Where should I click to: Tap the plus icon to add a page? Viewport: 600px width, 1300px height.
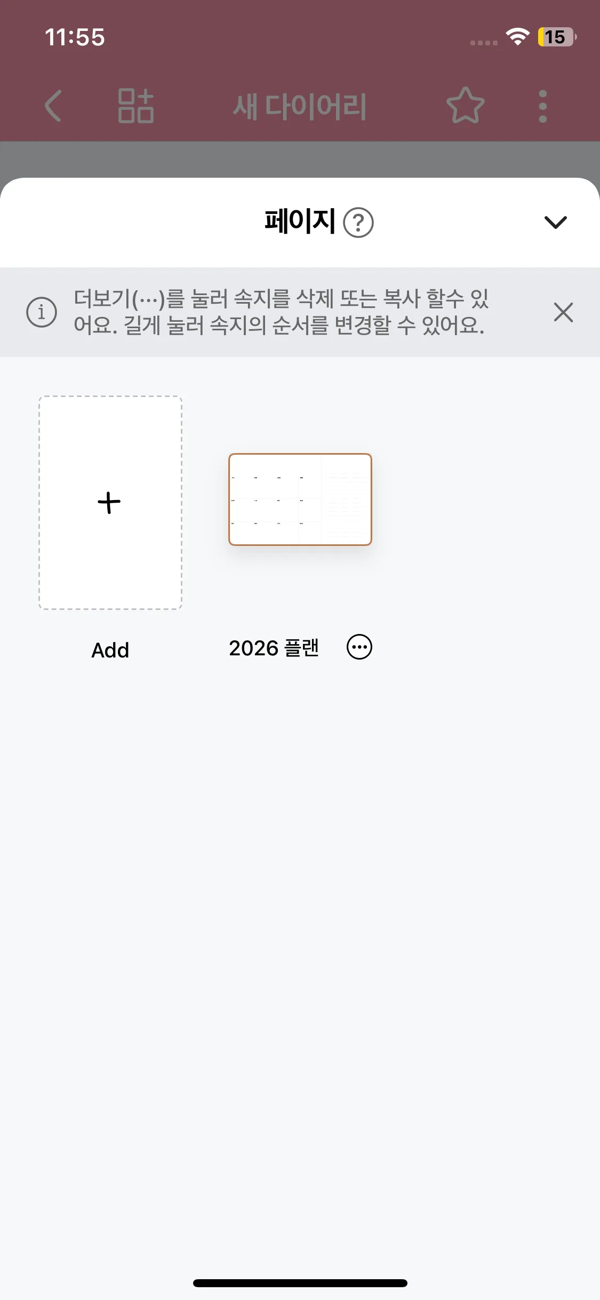coord(109,502)
